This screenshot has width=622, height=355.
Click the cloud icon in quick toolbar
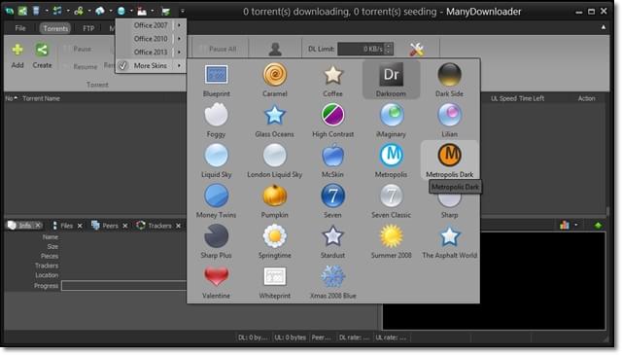99,11
